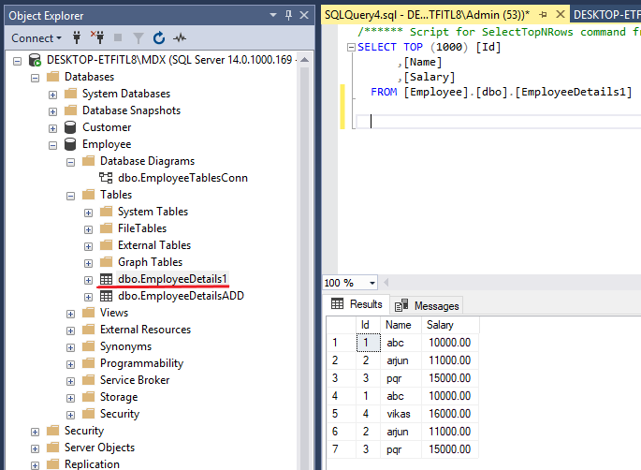The height and width of the screenshot is (470, 641).
Task: Click the table icon of dbo.EmployeeDetailsADD
Action: (x=106, y=296)
